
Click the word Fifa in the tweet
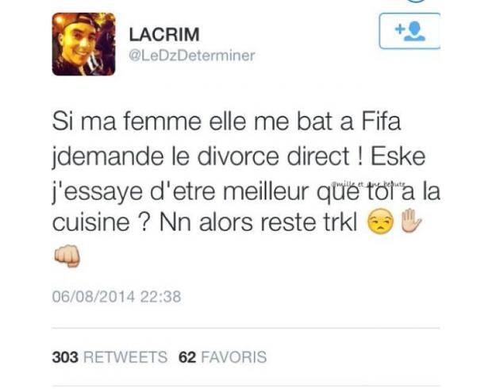[x=381, y=121]
